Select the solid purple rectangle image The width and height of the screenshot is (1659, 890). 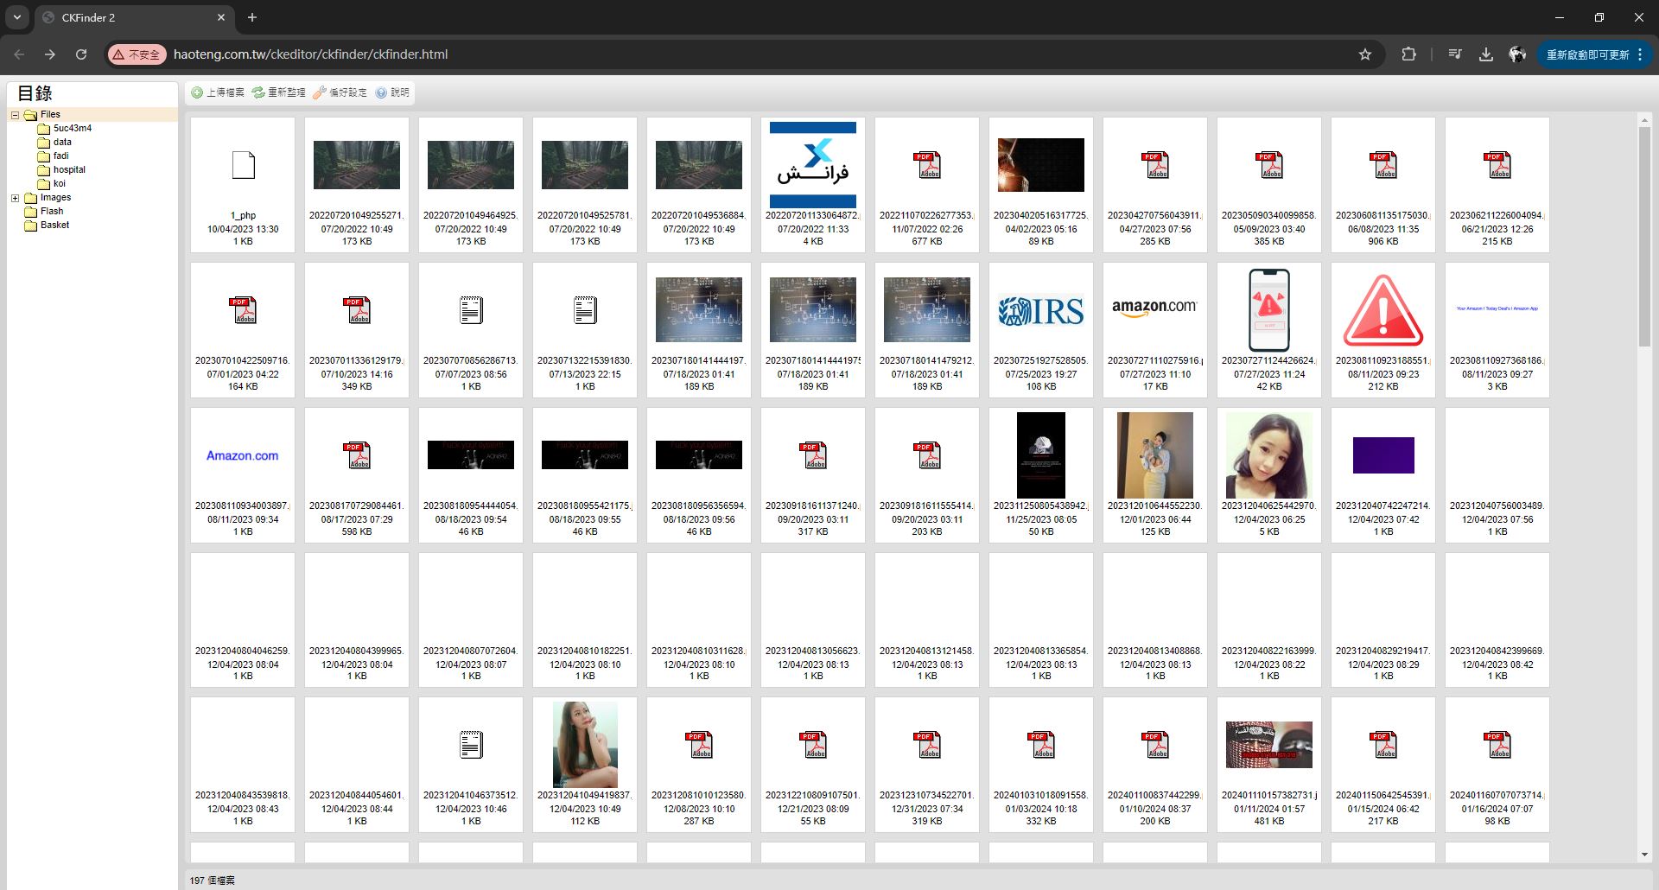(1383, 455)
